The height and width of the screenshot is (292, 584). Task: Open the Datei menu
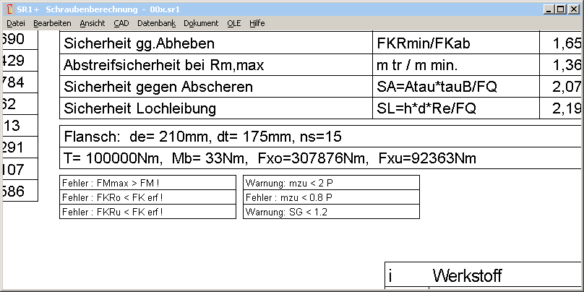point(15,23)
